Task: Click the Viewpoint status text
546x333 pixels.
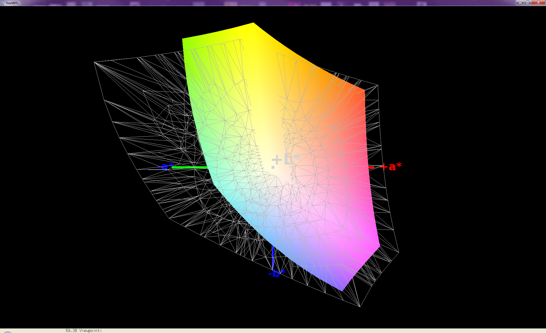Action: (x=90, y=330)
